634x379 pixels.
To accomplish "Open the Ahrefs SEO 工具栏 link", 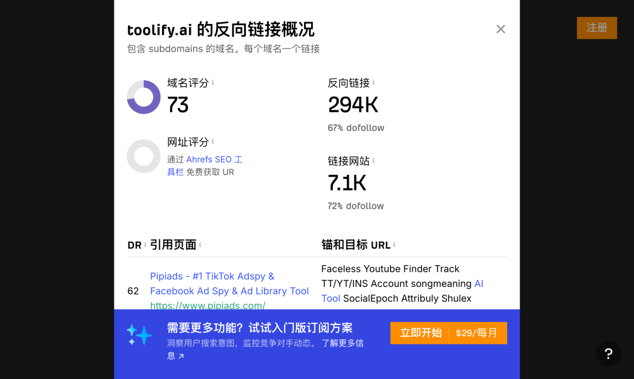I will click(x=214, y=160).
